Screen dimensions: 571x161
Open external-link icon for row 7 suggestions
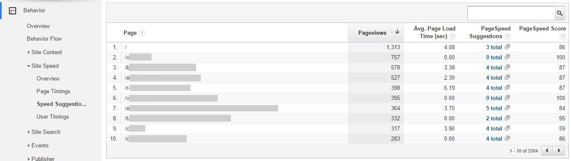click(507, 108)
